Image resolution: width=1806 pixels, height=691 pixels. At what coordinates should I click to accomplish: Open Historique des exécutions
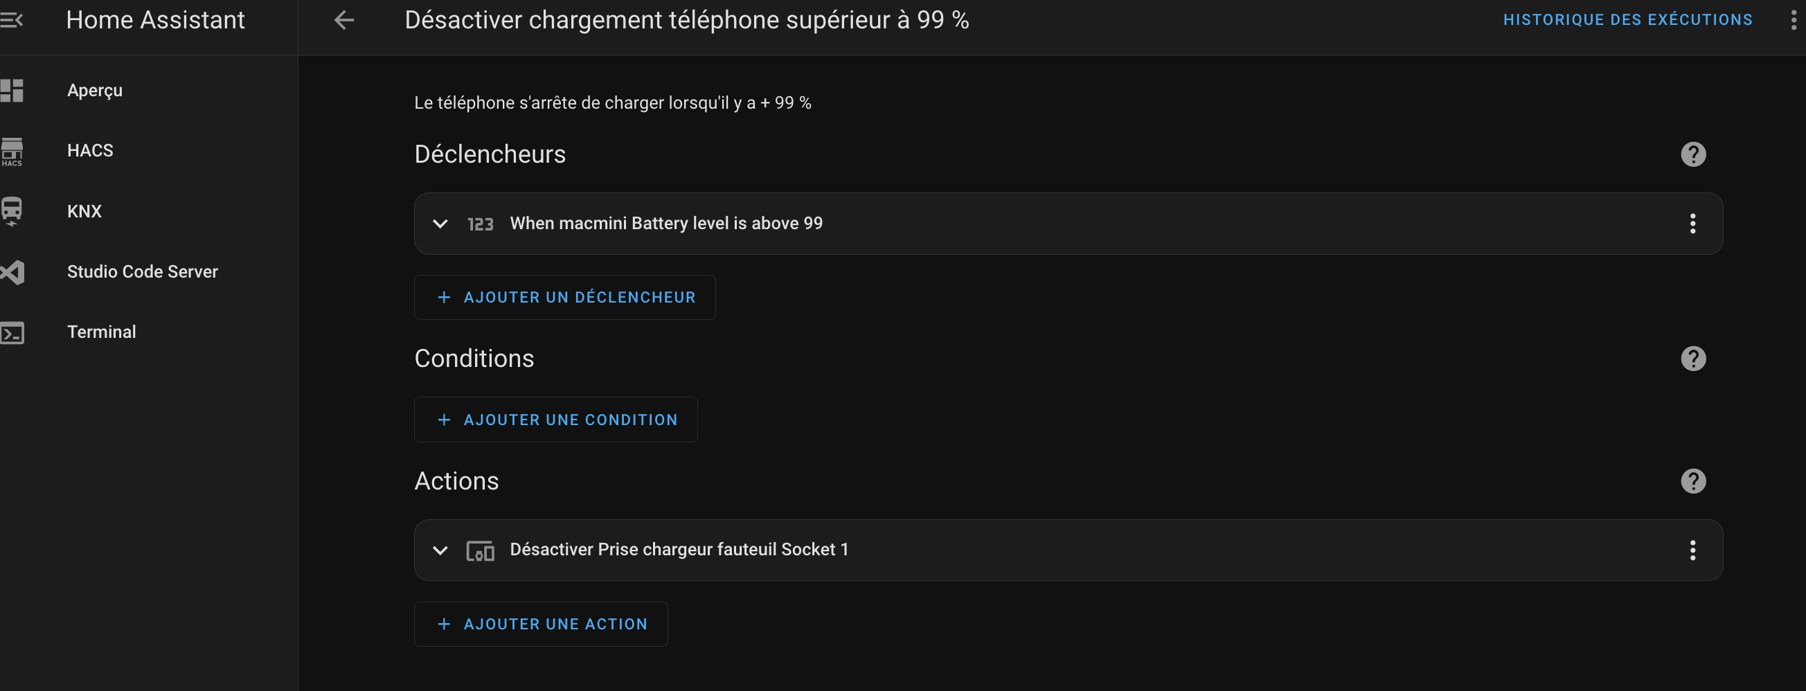click(x=1627, y=19)
